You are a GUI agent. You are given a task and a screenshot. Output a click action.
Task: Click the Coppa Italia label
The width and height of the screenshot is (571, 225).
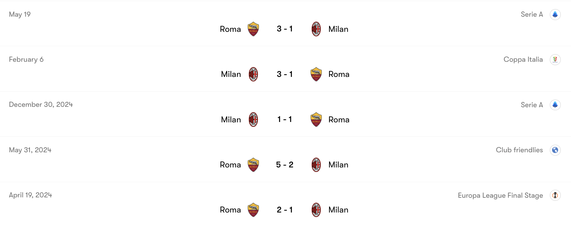coord(523,59)
